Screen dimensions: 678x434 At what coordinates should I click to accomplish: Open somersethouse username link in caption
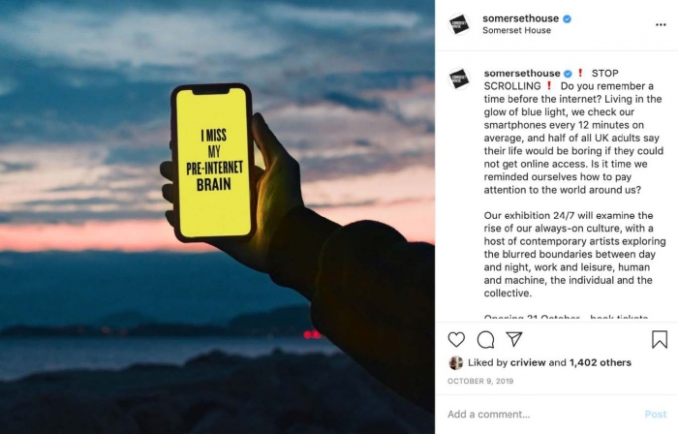(522, 73)
